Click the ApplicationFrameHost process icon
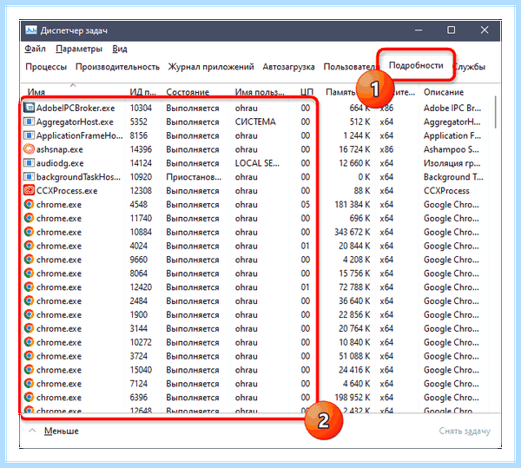 point(30,135)
